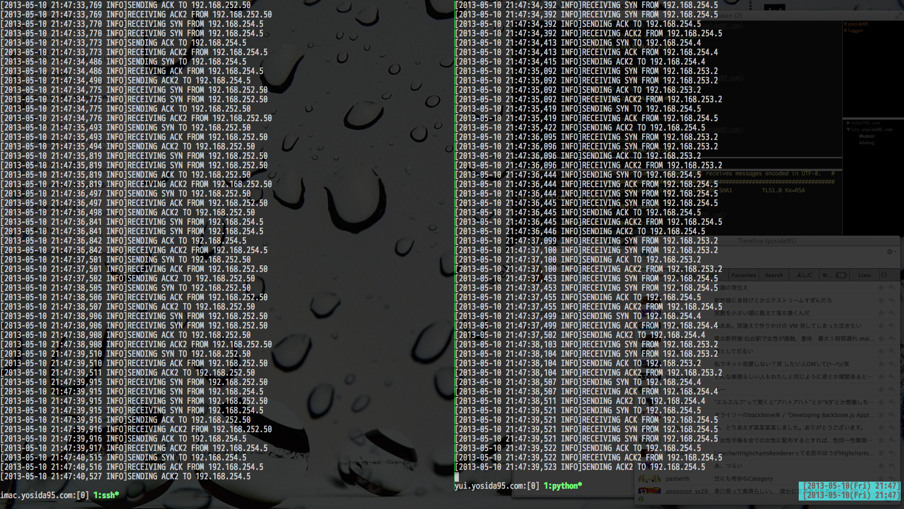
Task: Star the Developing Backbone.js tweet
Action: pos(881,415)
